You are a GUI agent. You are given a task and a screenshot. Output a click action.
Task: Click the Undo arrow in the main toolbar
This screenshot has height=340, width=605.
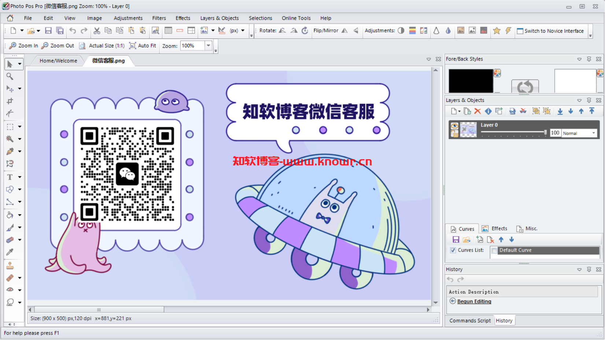pos(73,31)
